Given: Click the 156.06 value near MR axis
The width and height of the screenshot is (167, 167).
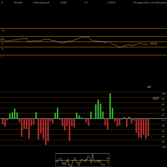Looking at the screenshot, I should click(156, 98).
